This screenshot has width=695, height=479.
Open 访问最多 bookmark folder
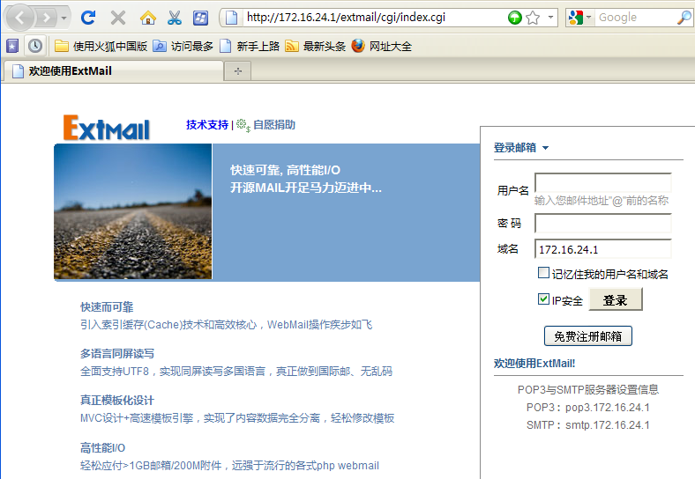183,46
